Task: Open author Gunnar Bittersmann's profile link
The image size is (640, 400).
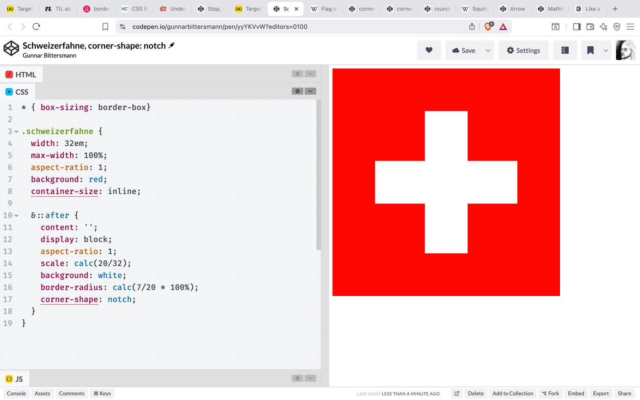Action: point(49,56)
